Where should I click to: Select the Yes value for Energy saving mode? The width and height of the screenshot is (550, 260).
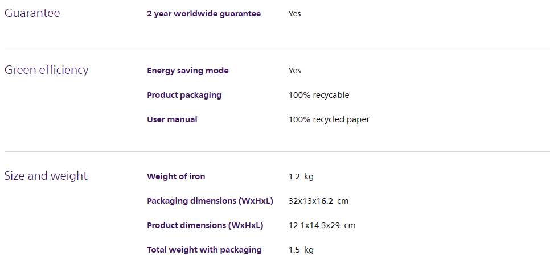295,71
